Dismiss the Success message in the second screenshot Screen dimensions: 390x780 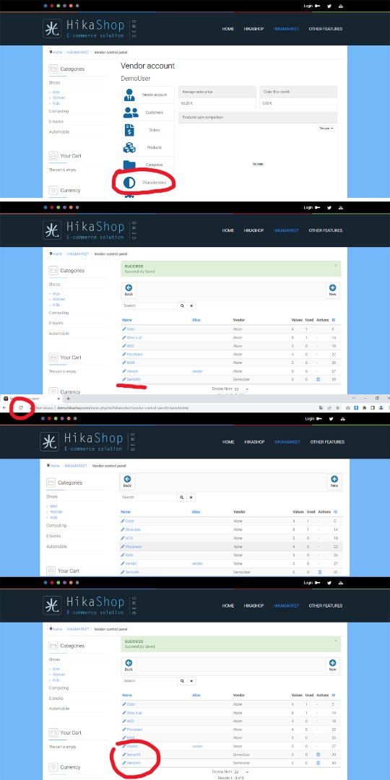(336, 265)
